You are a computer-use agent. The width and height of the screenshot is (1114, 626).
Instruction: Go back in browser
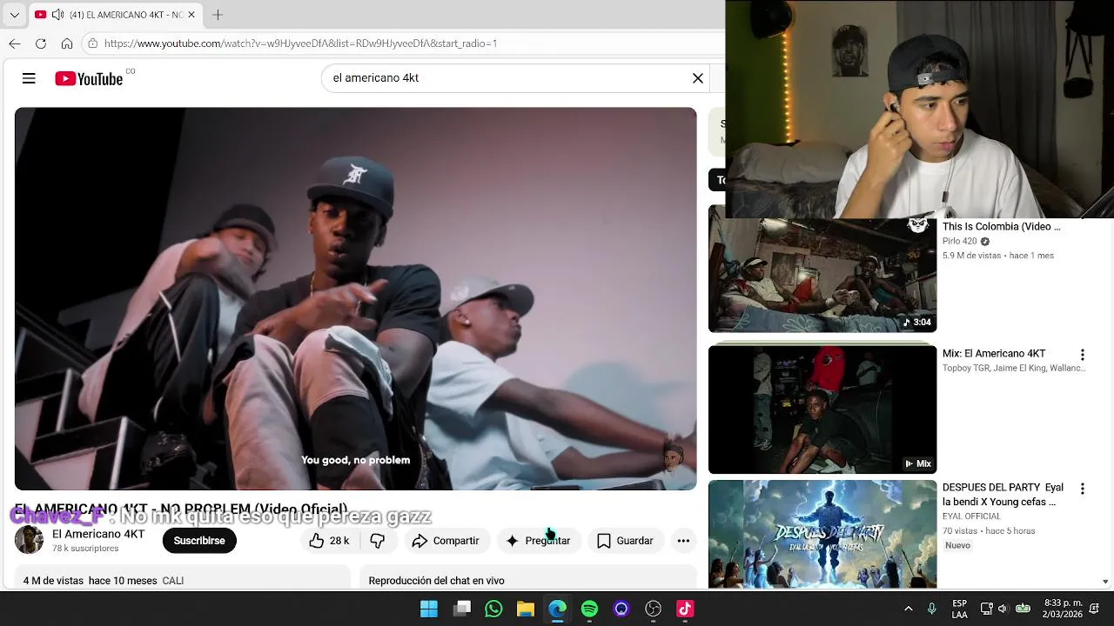coord(15,43)
